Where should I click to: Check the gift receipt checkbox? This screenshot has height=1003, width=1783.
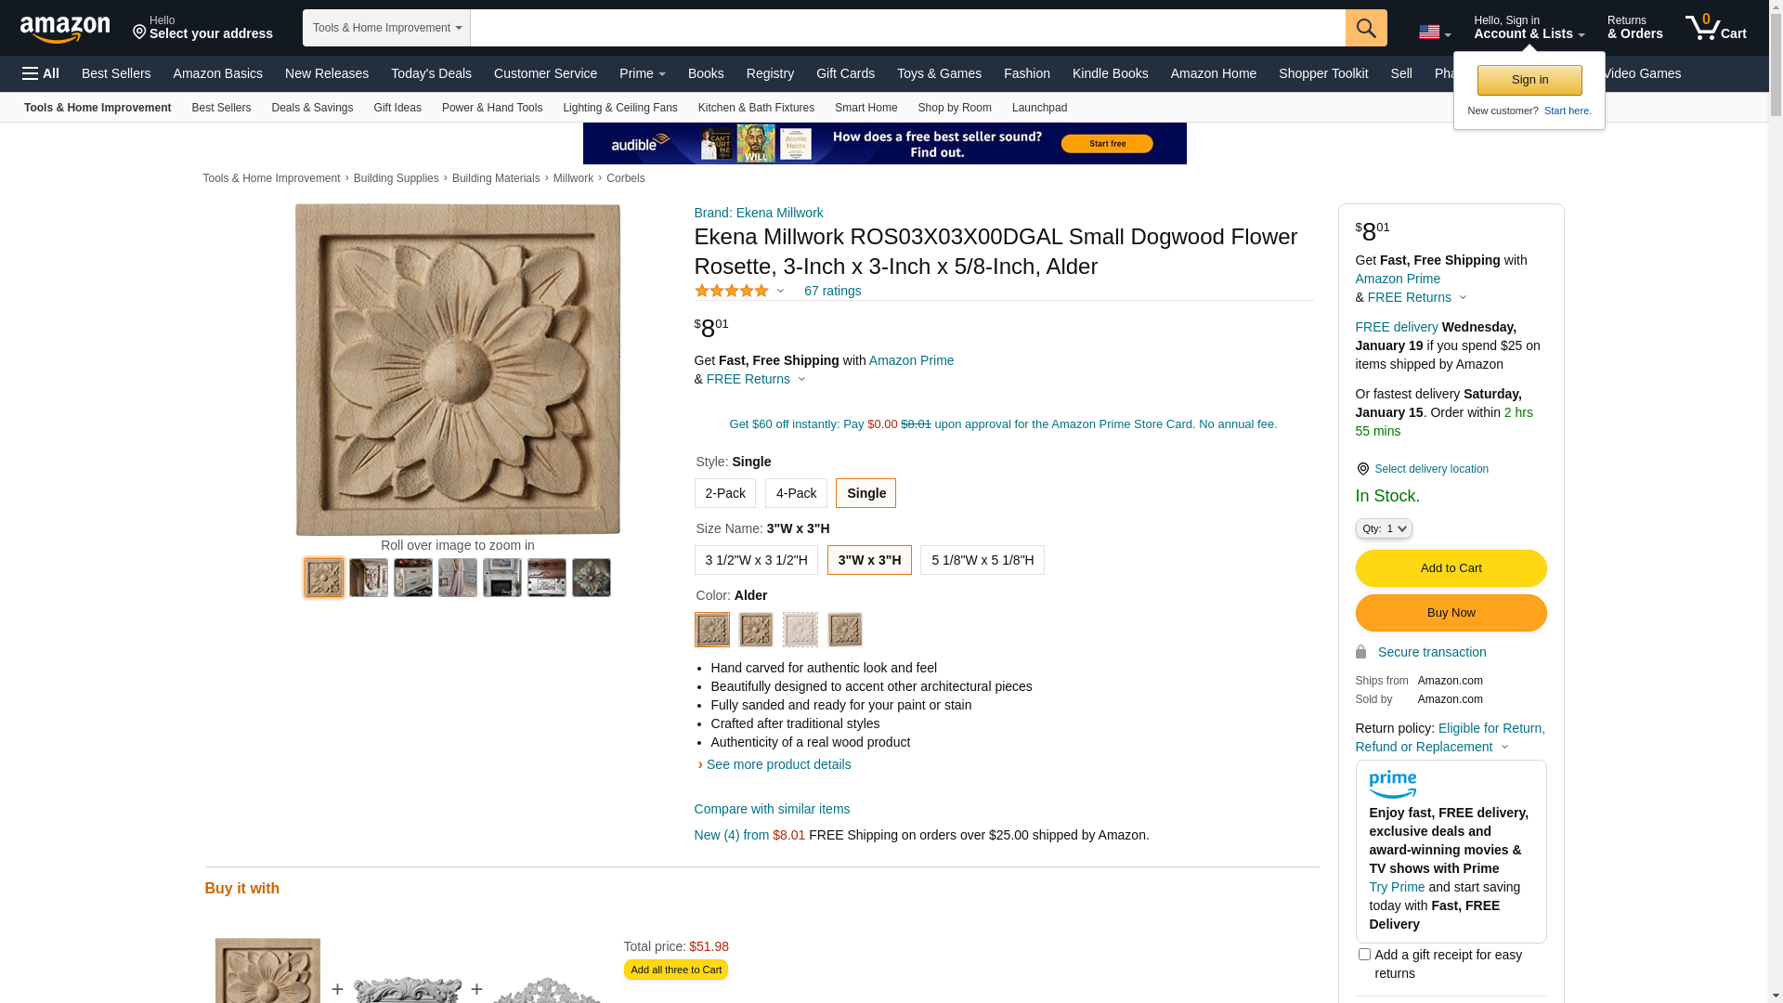pyautogui.click(x=1364, y=954)
